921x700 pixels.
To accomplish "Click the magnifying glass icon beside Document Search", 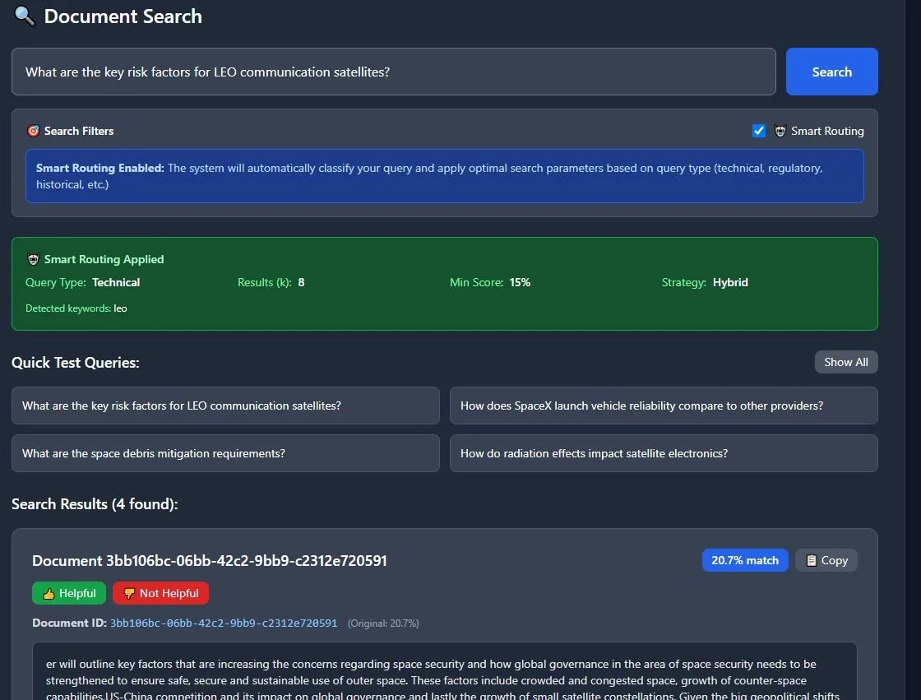I will 23,16.
